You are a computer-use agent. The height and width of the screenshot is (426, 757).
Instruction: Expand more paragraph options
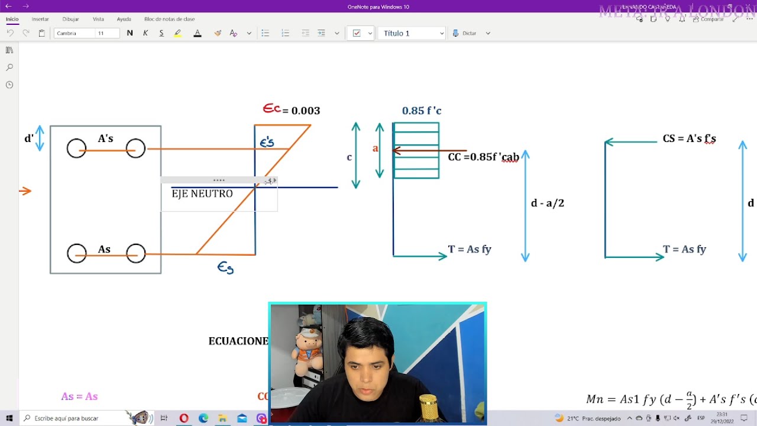point(337,33)
